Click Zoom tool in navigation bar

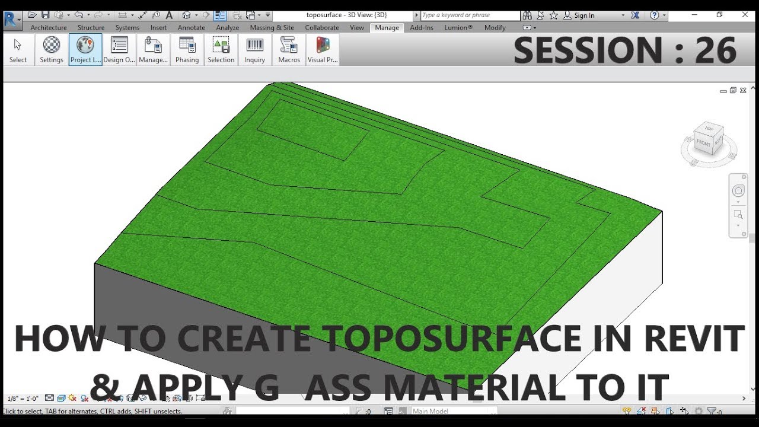pos(738,215)
